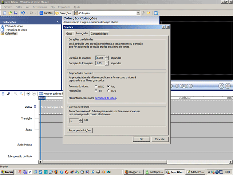Decrease the maximum email file size

[x=81, y=122]
